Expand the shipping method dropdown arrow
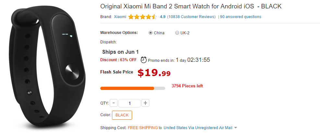 coord(236,128)
